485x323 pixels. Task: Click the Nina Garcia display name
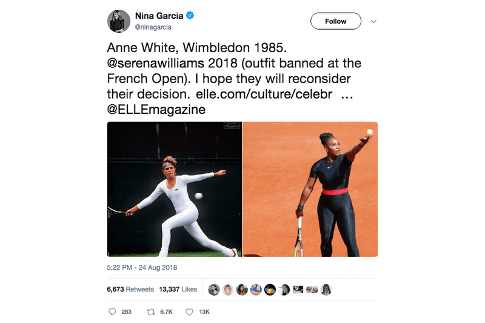[x=159, y=16]
